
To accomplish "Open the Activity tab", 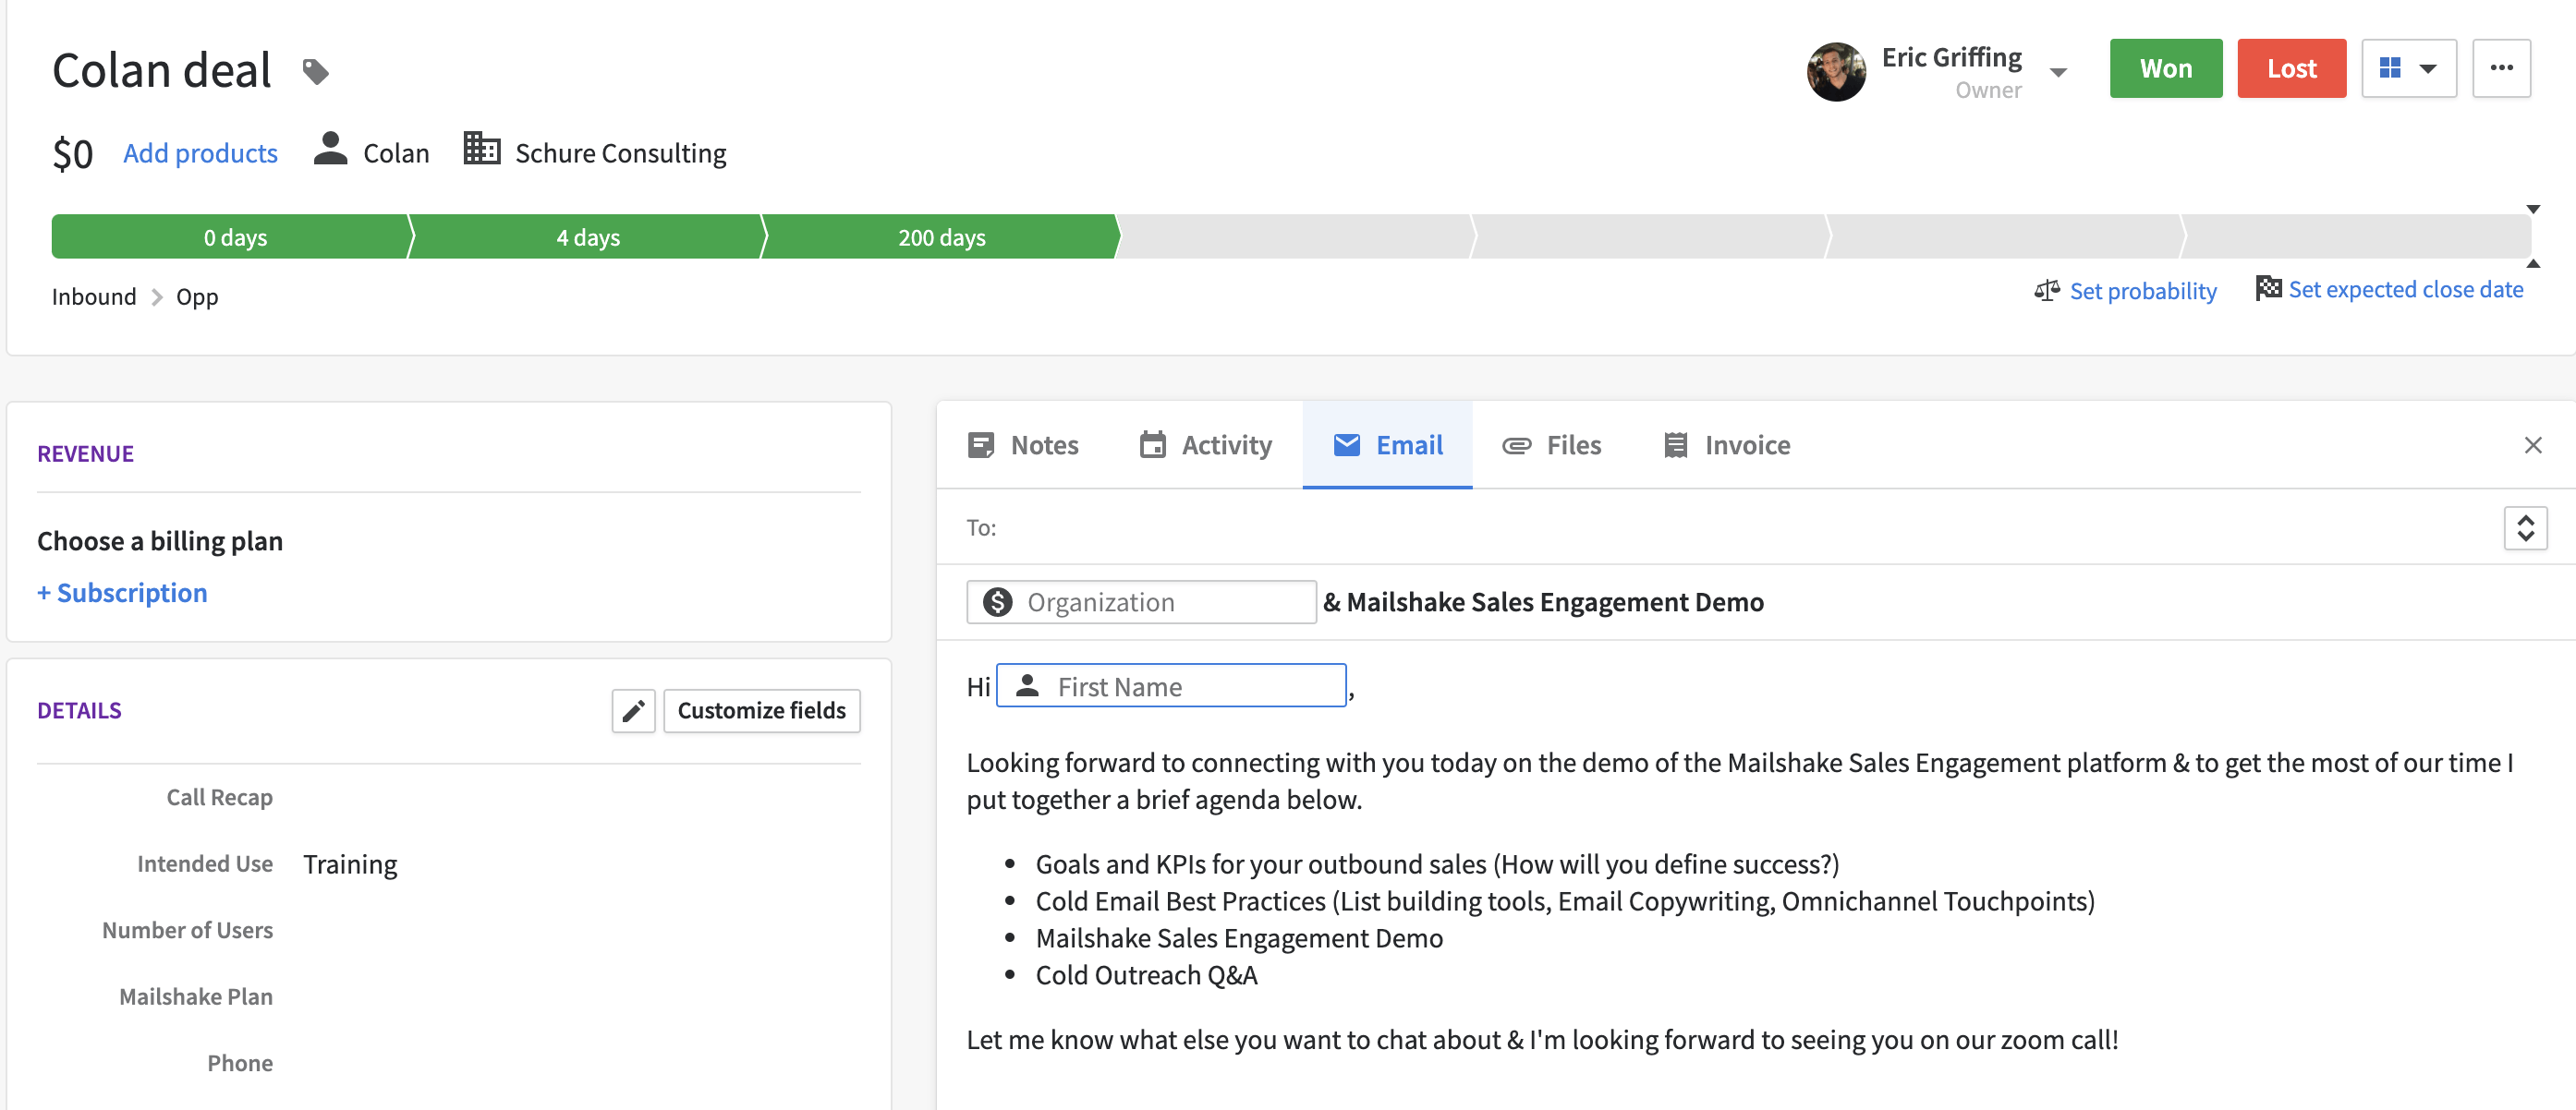I will pyautogui.click(x=1205, y=444).
